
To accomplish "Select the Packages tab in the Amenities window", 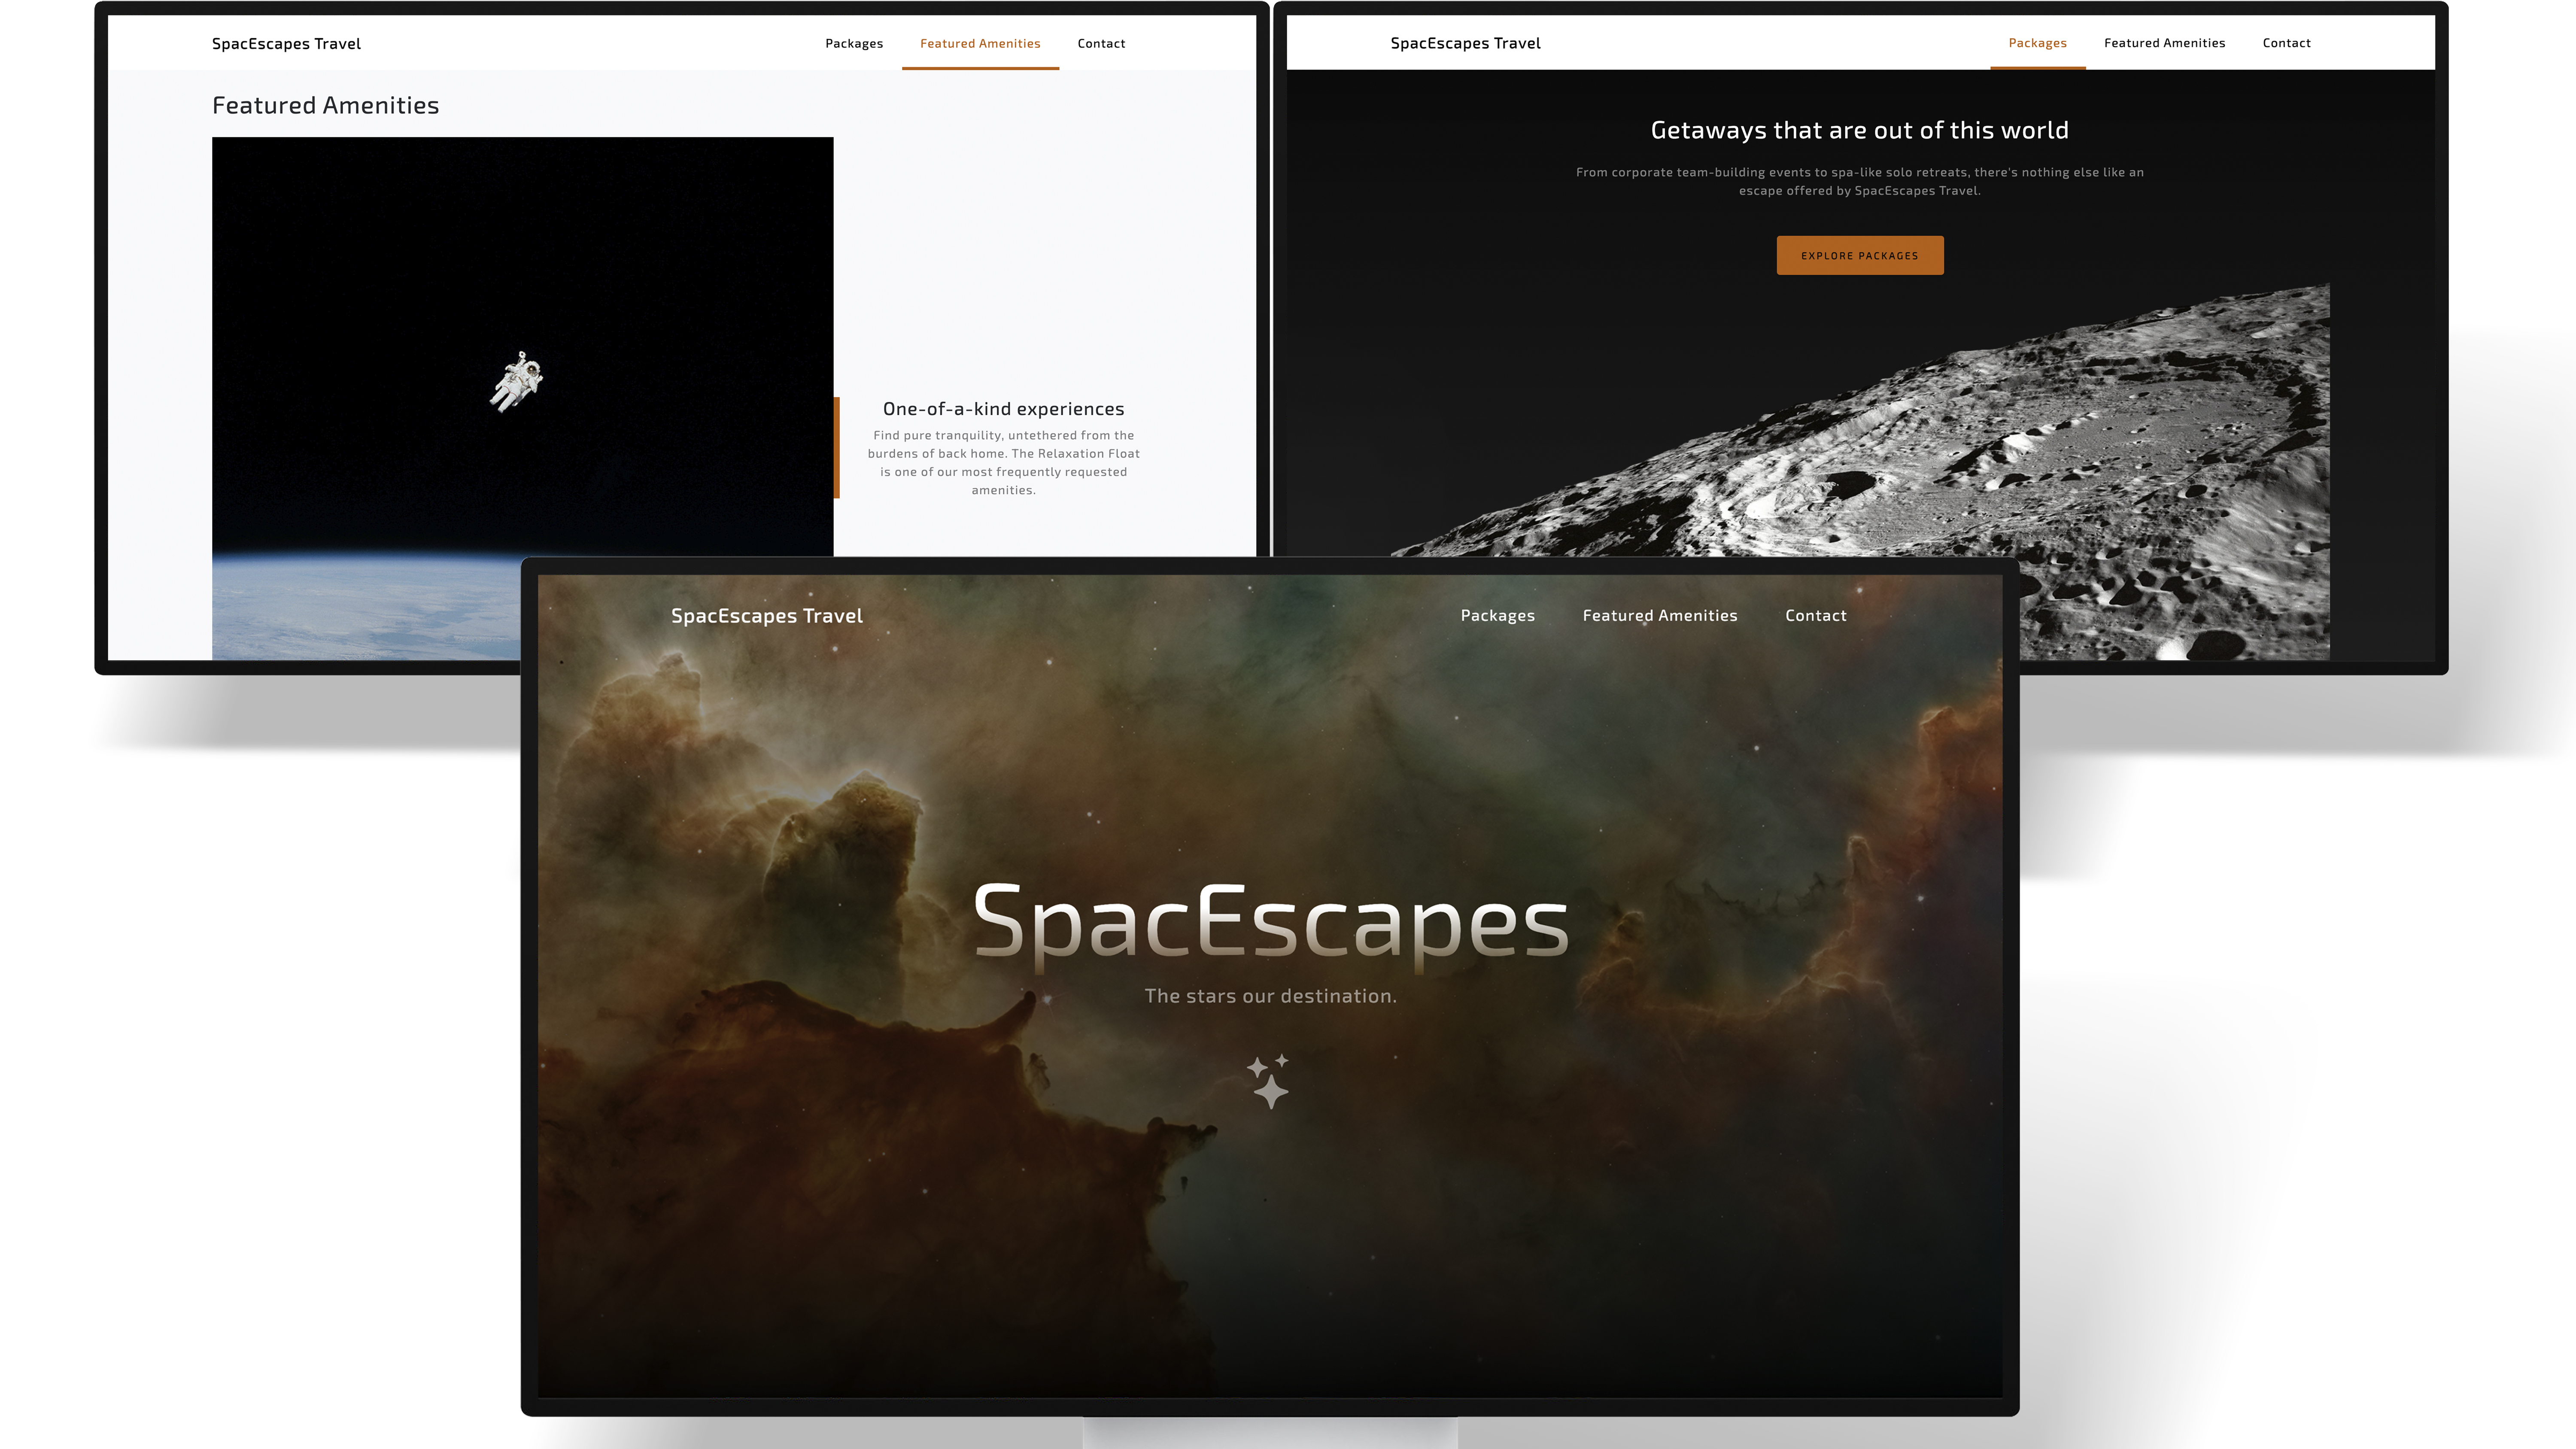I will pyautogui.click(x=854, y=43).
